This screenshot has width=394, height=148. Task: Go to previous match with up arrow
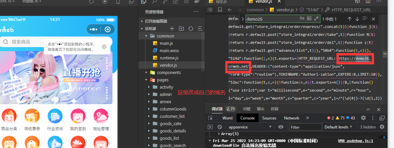pos(349,19)
